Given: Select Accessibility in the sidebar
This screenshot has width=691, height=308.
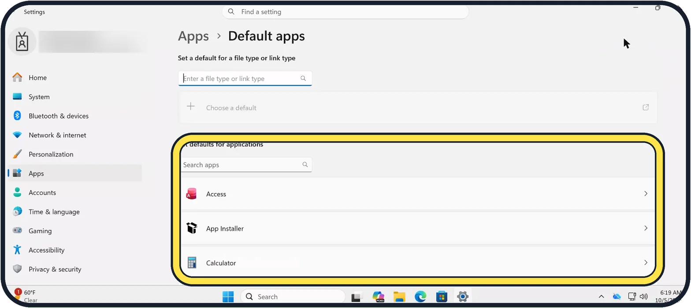Looking at the screenshot, I should coord(75,250).
